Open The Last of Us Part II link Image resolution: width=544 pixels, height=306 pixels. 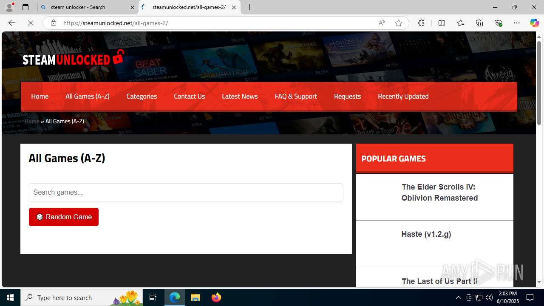pyautogui.click(x=439, y=281)
